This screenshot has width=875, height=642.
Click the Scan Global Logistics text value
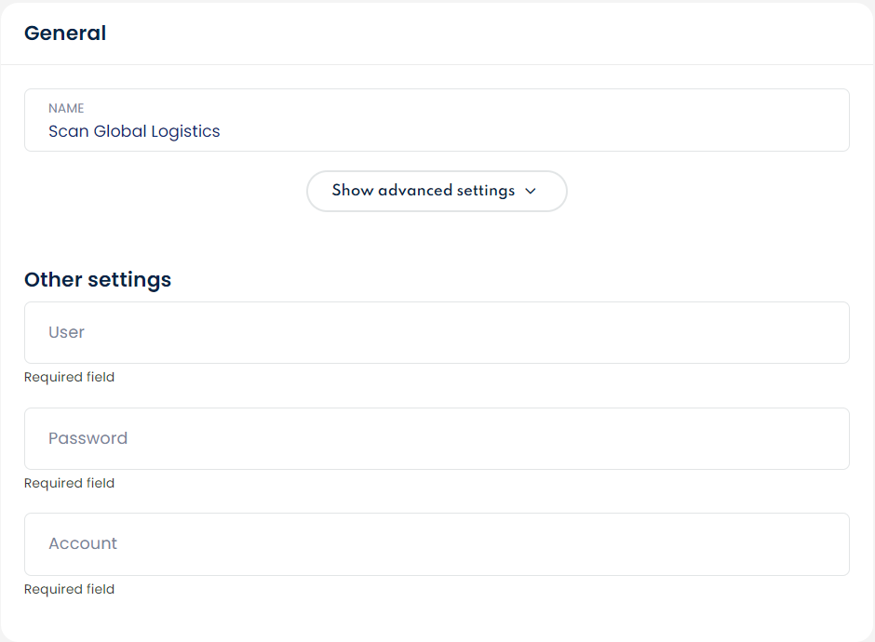[134, 131]
